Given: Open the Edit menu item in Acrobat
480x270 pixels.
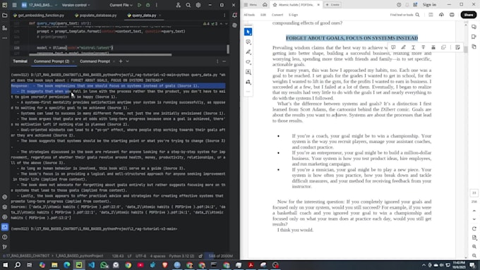Looking at the screenshot, I should 263,15.
